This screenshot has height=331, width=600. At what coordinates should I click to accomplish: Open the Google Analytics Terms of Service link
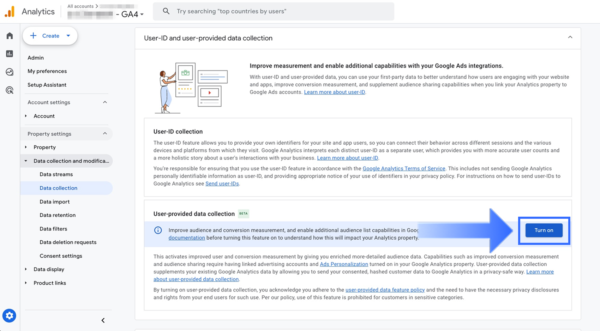[404, 169]
